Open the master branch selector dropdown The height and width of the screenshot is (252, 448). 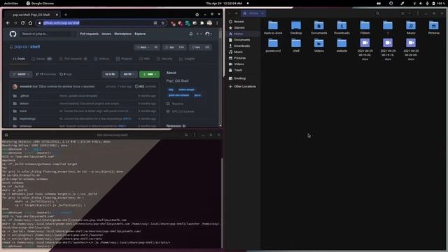pyautogui.click(x=21, y=74)
